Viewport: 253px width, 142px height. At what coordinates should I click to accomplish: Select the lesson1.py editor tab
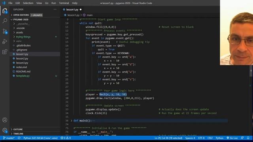click(x=72, y=9)
